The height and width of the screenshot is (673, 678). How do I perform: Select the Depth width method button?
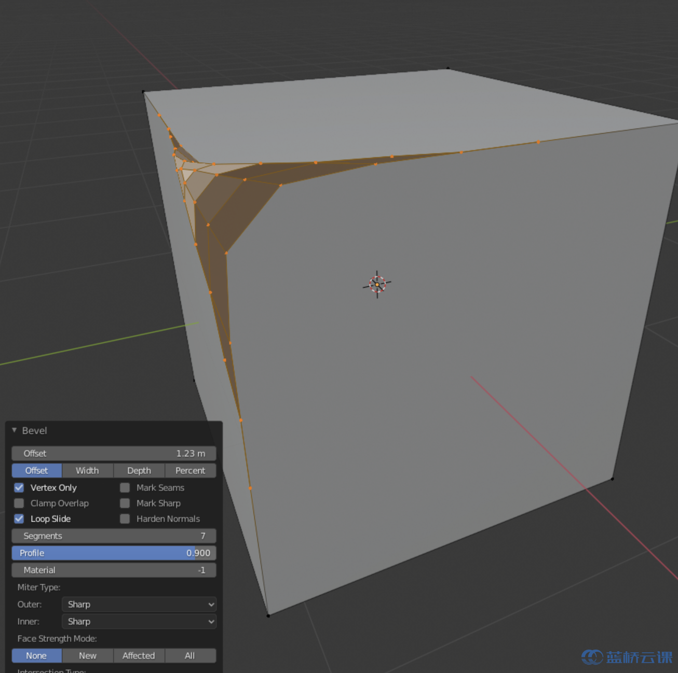(139, 470)
